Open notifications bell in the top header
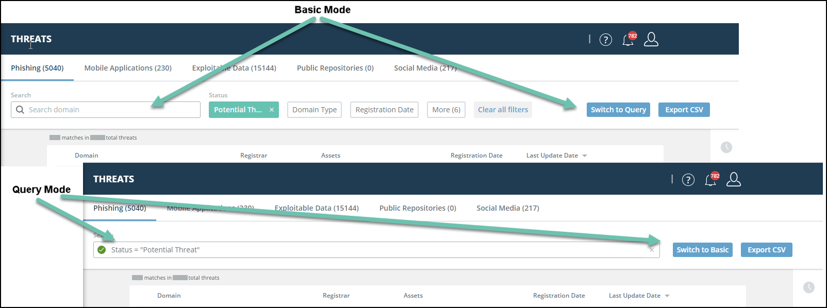The image size is (827, 308). [x=628, y=40]
